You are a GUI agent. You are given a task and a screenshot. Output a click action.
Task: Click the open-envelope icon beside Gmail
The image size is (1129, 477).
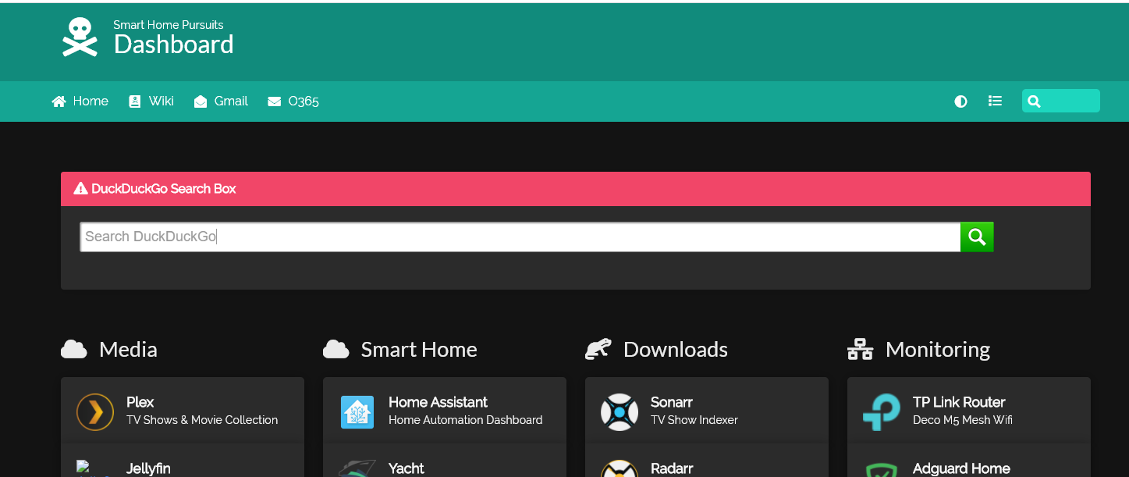pos(201,101)
